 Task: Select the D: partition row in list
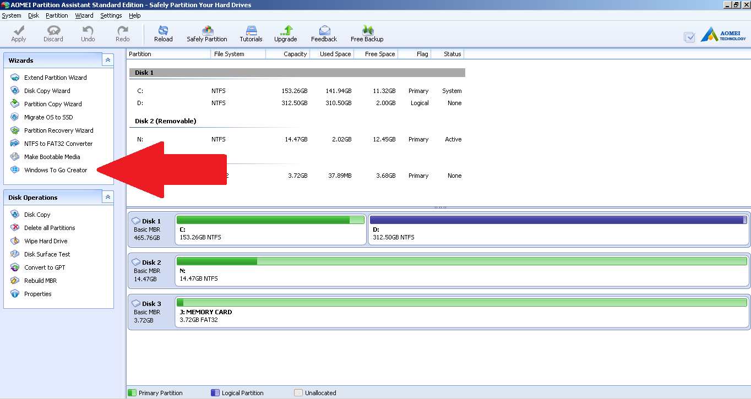[x=297, y=103]
